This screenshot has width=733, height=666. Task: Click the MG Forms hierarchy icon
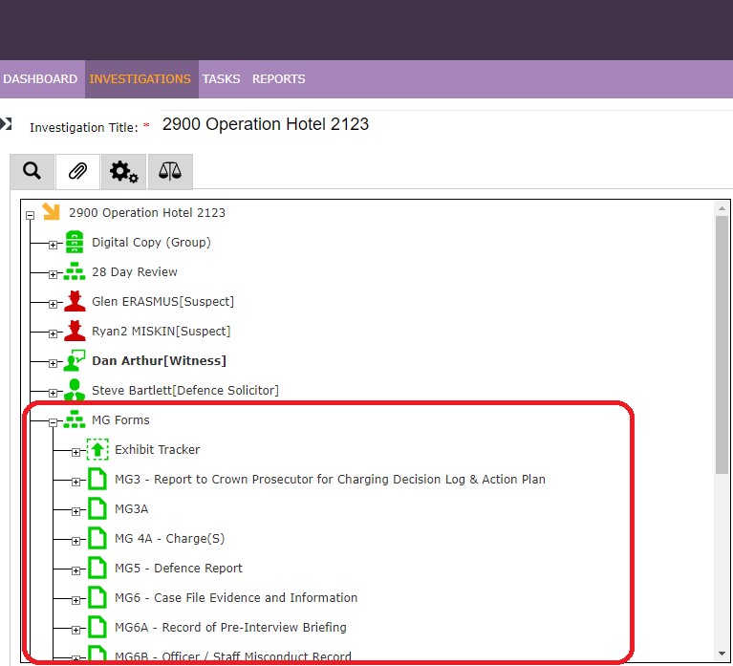[x=75, y=419]
